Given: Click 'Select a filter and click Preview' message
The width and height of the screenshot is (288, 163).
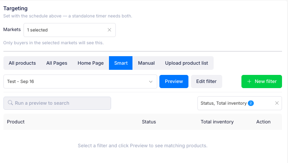Looking at the screenshot, I should (x=143, y=146).
